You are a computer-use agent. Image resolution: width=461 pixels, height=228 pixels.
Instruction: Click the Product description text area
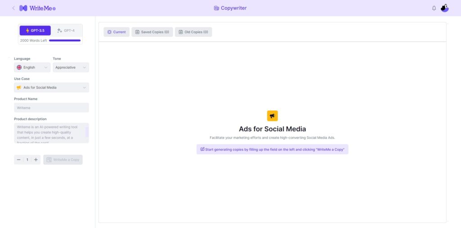coord(51,133)
